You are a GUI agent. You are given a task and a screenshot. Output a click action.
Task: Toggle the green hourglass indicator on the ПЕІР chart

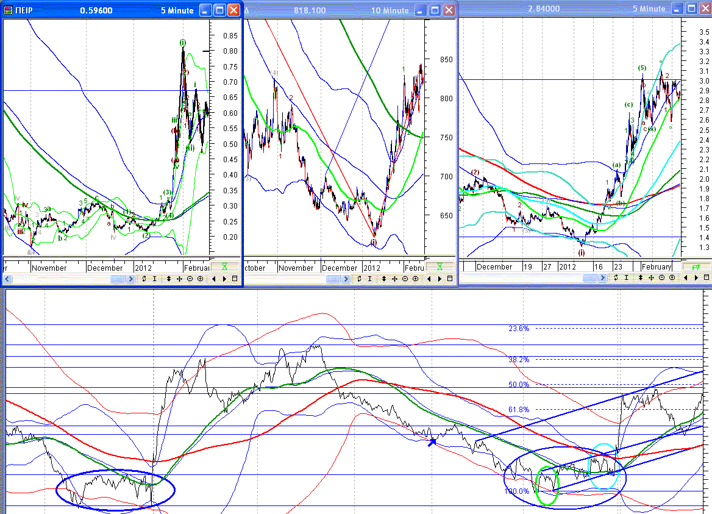click(x=225, y=266)
